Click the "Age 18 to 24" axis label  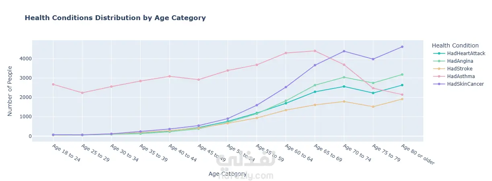tap(66, 153)
